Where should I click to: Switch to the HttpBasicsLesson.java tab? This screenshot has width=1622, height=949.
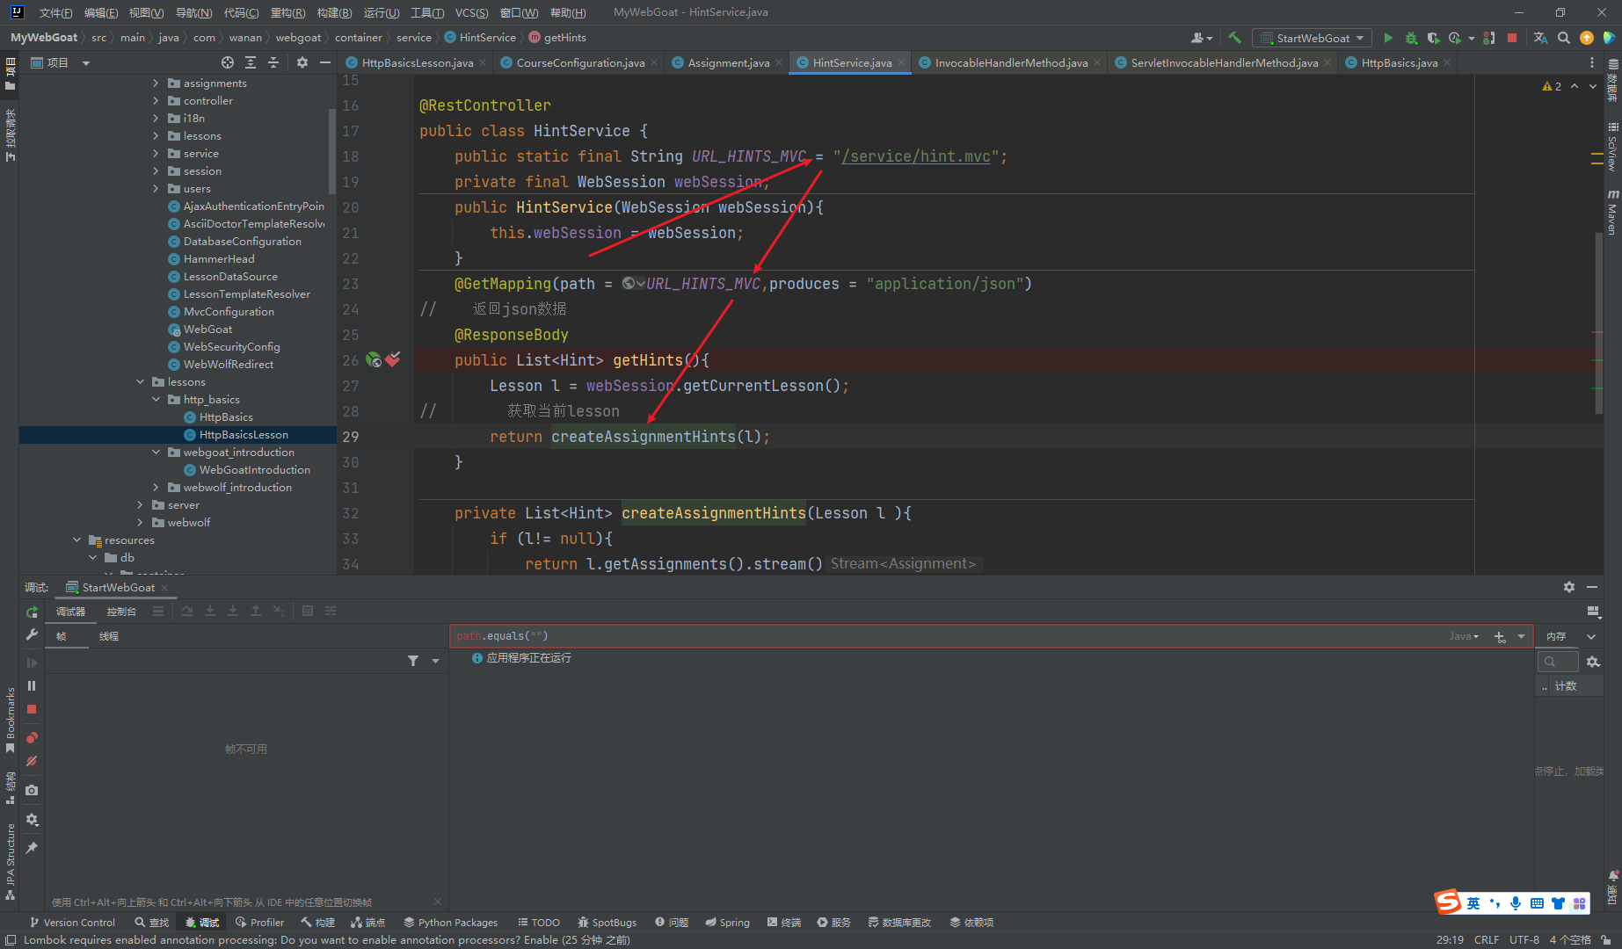click(x=417, y=62)
